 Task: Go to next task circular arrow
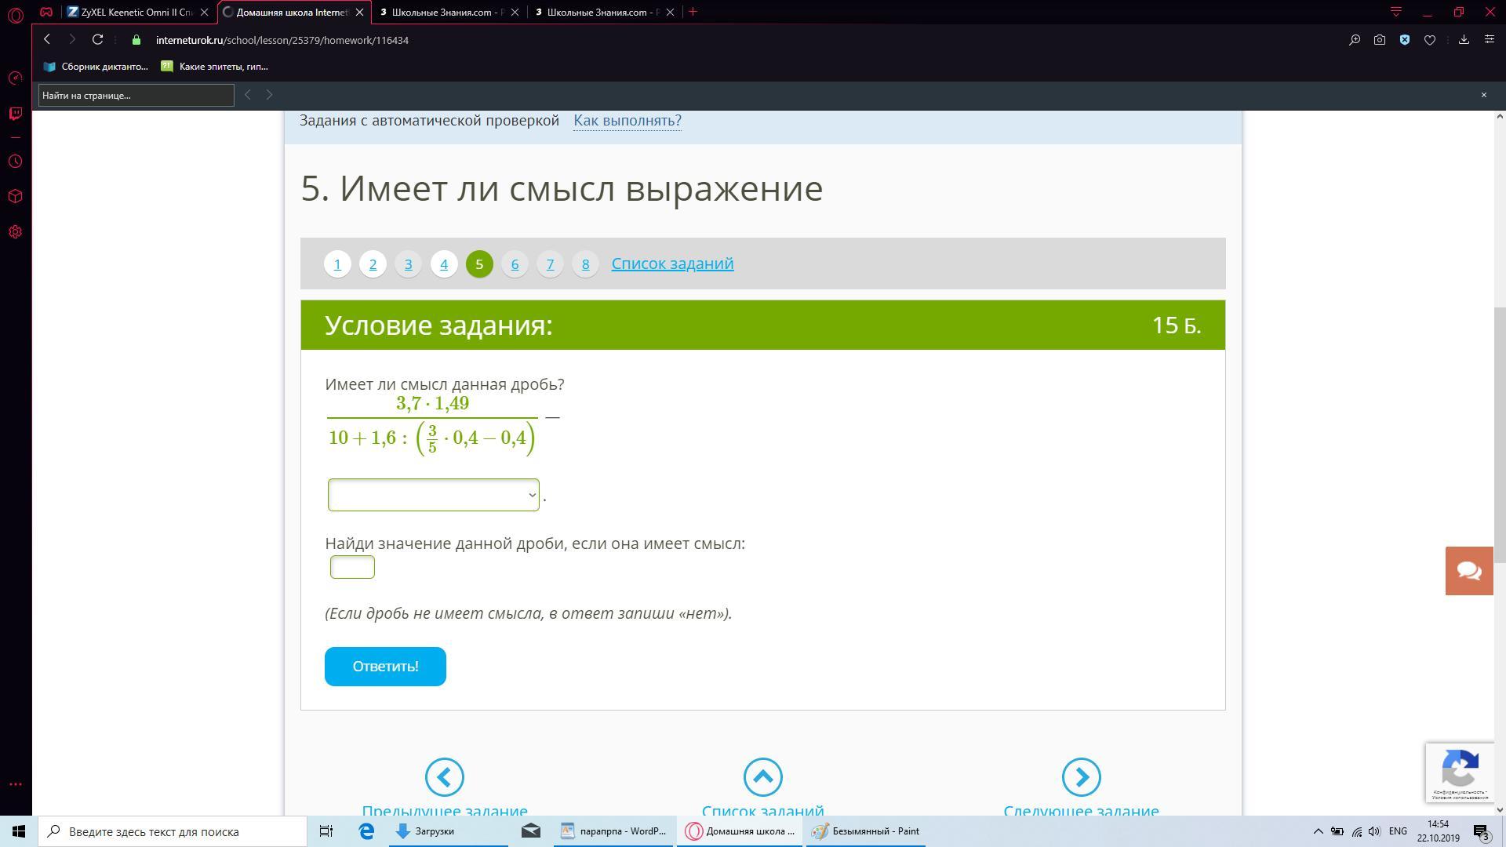point(1081,777)
